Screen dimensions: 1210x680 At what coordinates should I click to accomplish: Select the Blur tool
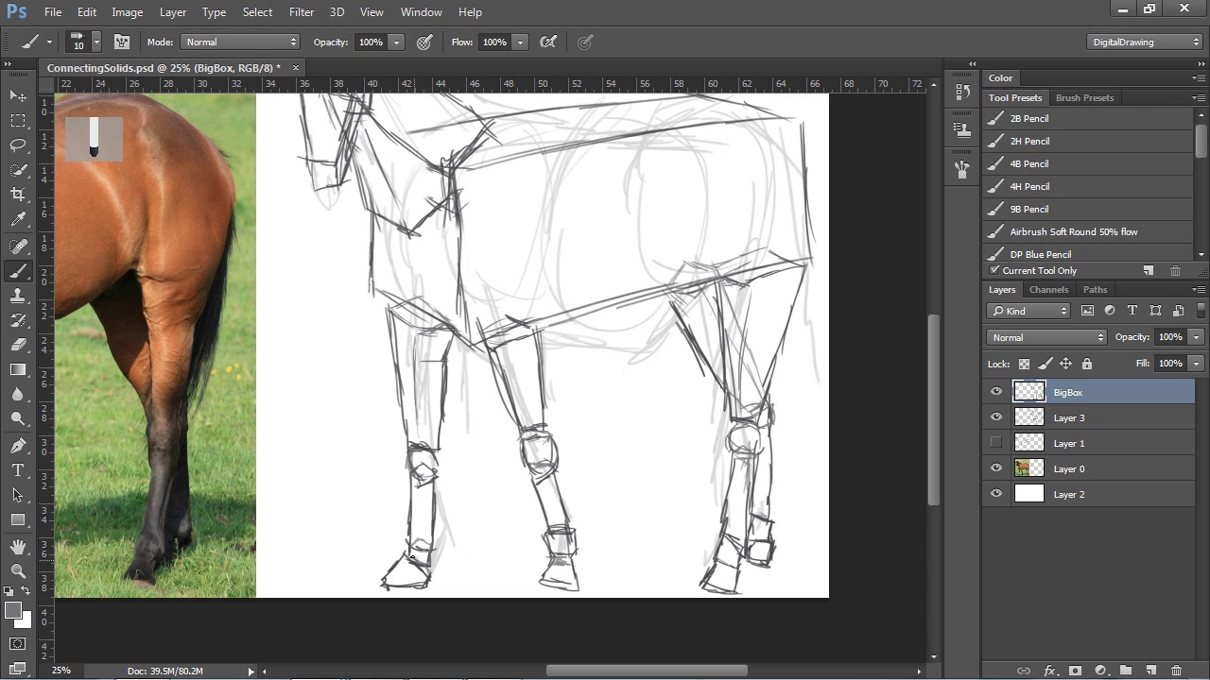click(x=18, y=394)
